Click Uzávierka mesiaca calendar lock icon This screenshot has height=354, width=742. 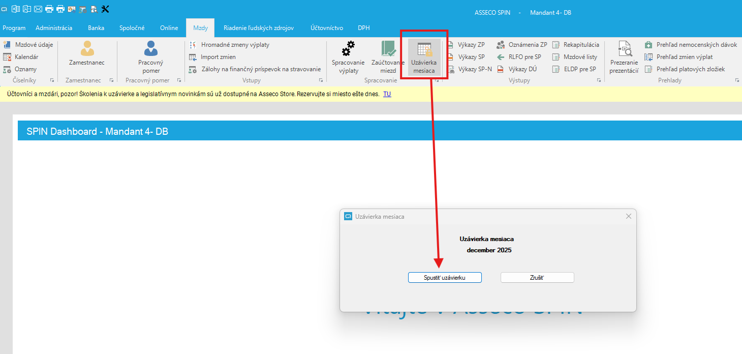424,49
